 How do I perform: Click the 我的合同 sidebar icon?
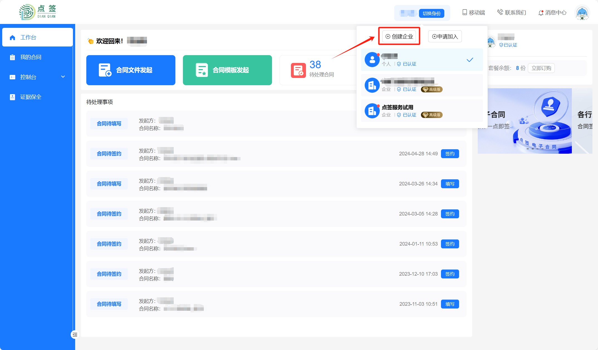coord(12,57)
